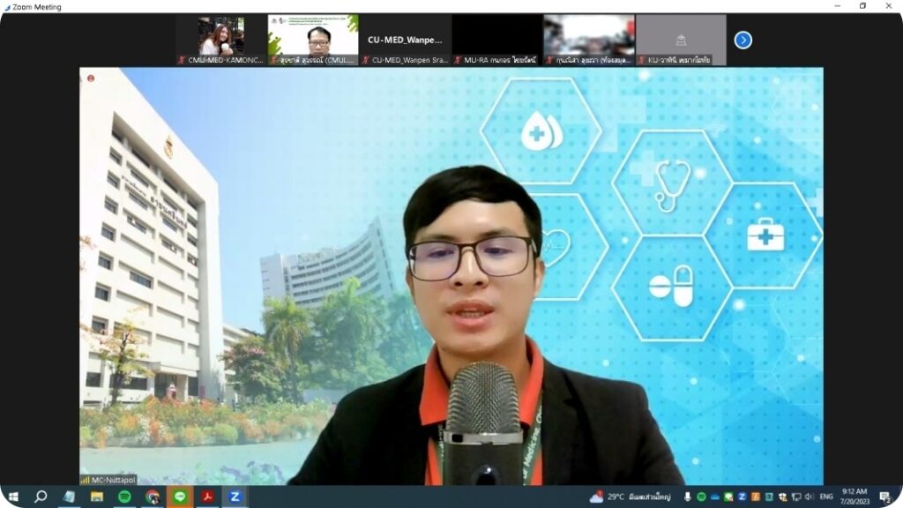The image size is (903, 508).
Task: Select the MU-RA participant video tile
Action: [x=496, y=40]
